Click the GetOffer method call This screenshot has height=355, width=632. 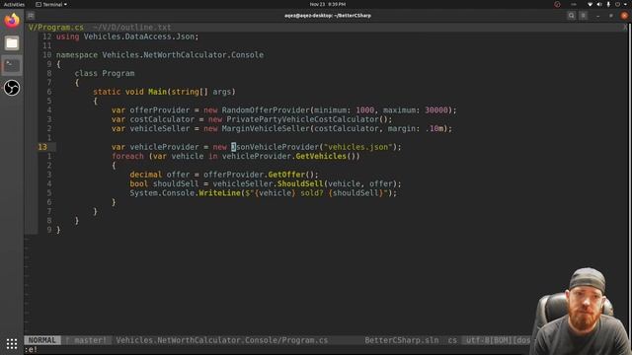[286, 175]
